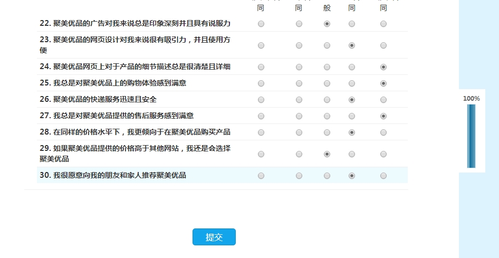The width and height of the screenshot is (499, 258).
Task: Pick second radio option for question 23
Action: click(x=299, y=45)
